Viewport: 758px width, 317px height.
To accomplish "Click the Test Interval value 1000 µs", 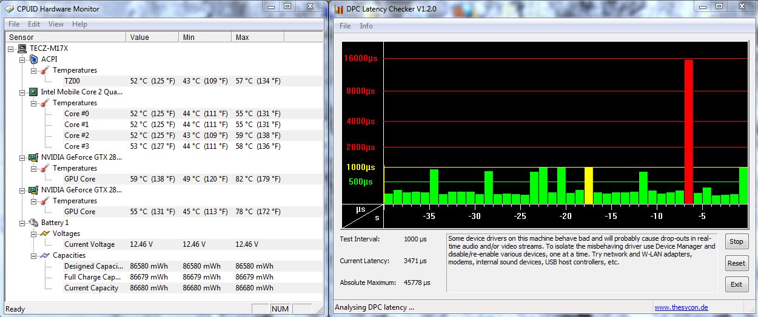I will pos(415,239).
